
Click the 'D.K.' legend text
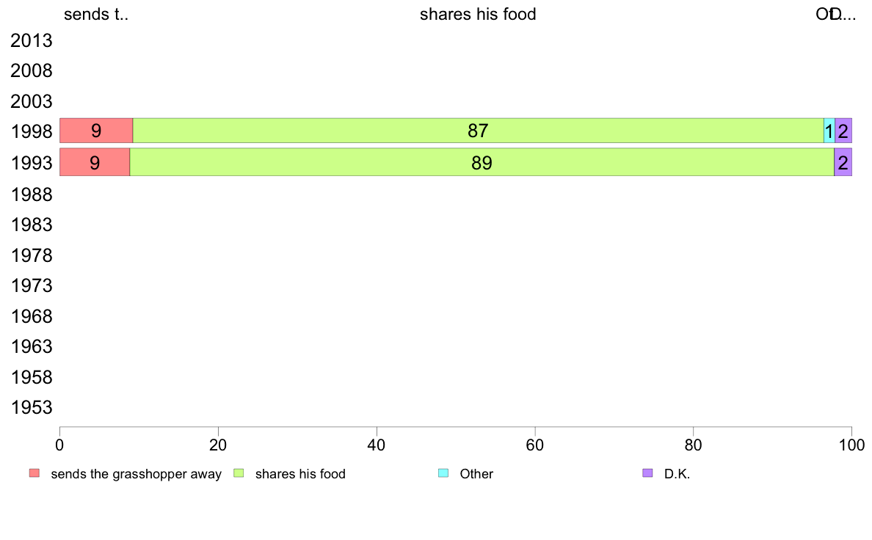tap(677, 474)
